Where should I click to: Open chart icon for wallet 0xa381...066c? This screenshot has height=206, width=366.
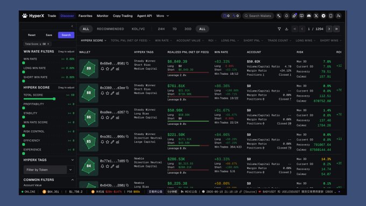click(x=118, y=142)
